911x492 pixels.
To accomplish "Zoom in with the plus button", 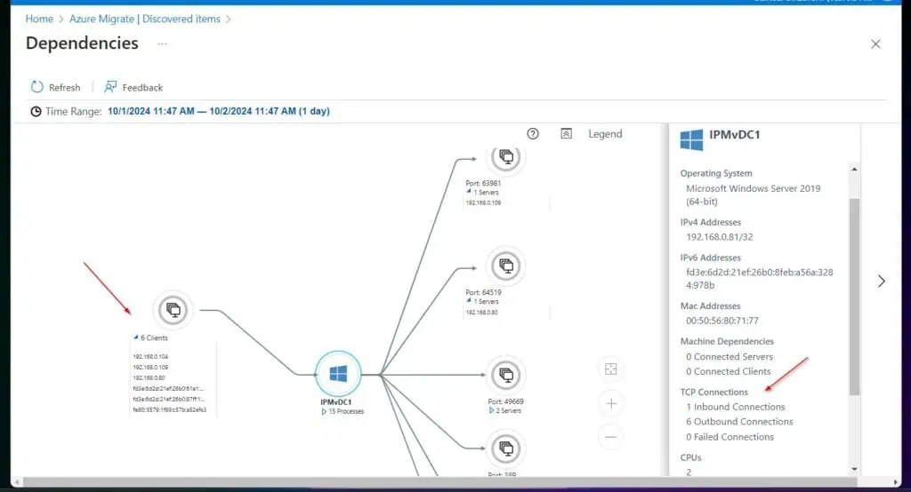I will [x=611, y=403].
